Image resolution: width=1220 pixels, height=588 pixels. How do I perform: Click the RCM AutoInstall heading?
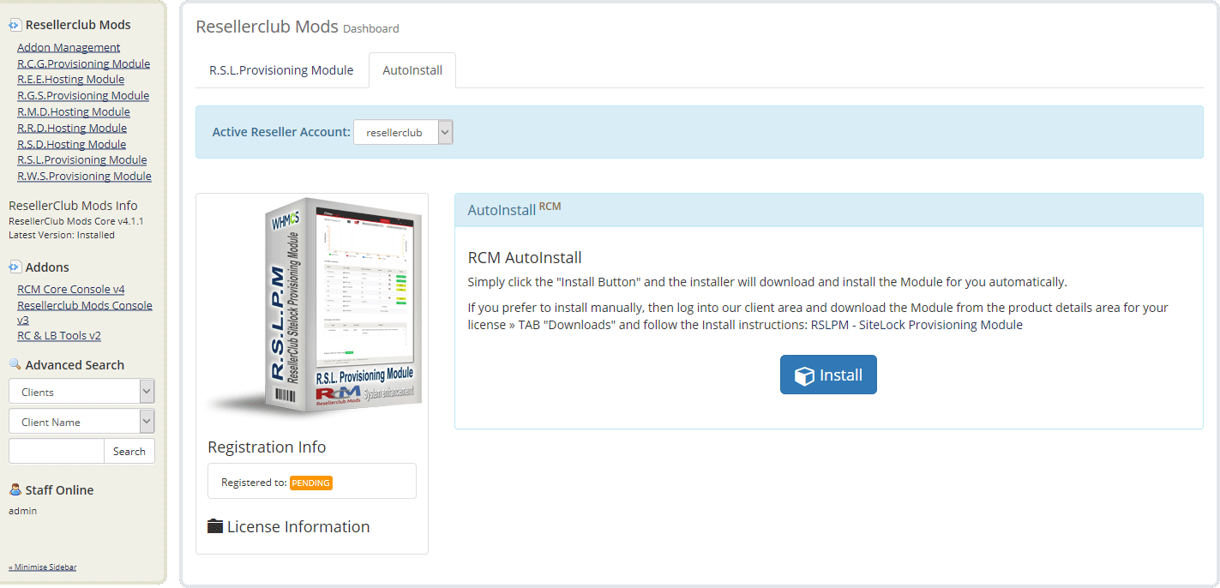pos(525,257)
